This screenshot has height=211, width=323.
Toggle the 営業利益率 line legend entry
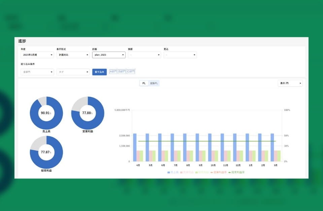(219, 172)
